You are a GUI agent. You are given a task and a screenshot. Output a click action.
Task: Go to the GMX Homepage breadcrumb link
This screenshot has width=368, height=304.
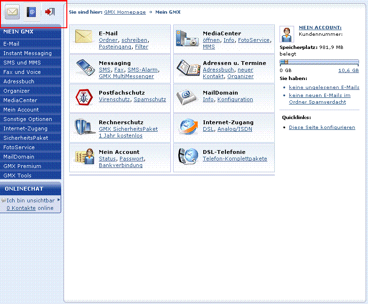tap(125, 12)
